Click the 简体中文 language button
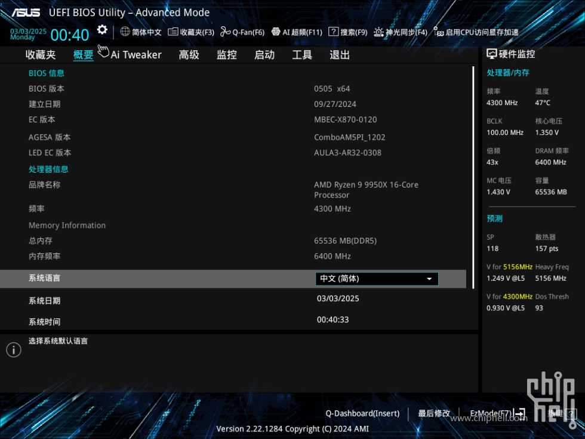This screenshot has width=585, height=439. [x=147, y=32]
